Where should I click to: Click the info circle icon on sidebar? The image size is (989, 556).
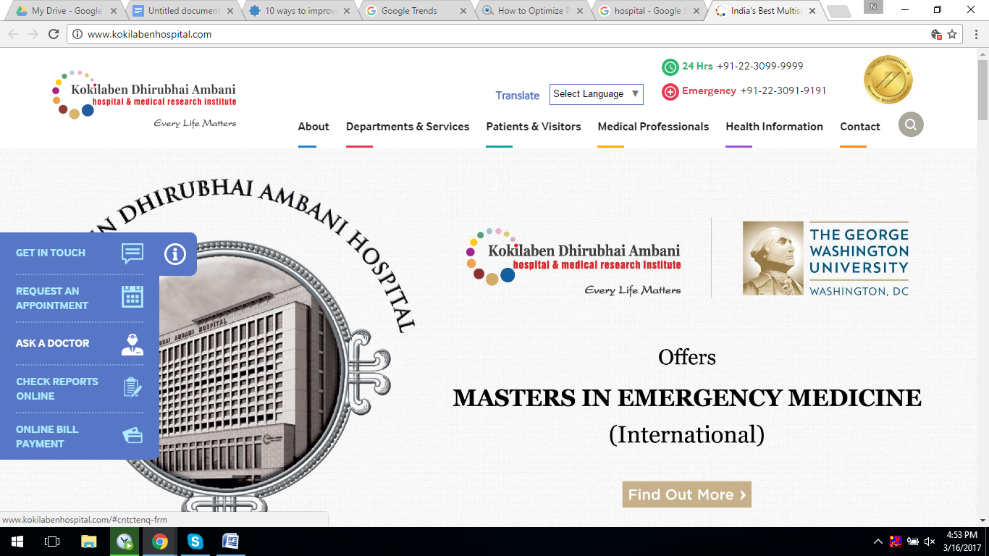(x=175, y=254)
